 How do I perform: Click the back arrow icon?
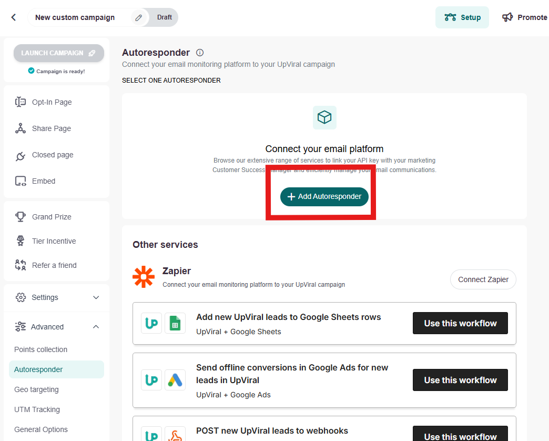click(14, 17)
